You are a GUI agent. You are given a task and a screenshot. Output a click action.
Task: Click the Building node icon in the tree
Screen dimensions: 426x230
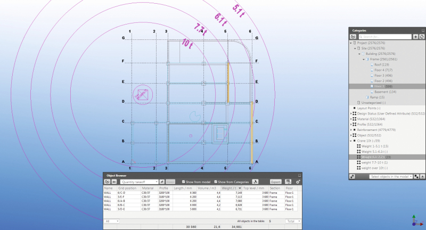tap(363, 54)
